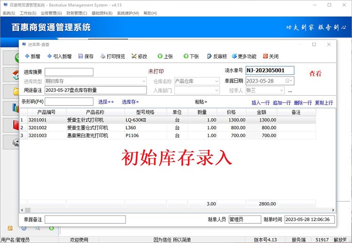
Task: Click the 关闭 close toolbar button
Action: [x=271, y=56]
